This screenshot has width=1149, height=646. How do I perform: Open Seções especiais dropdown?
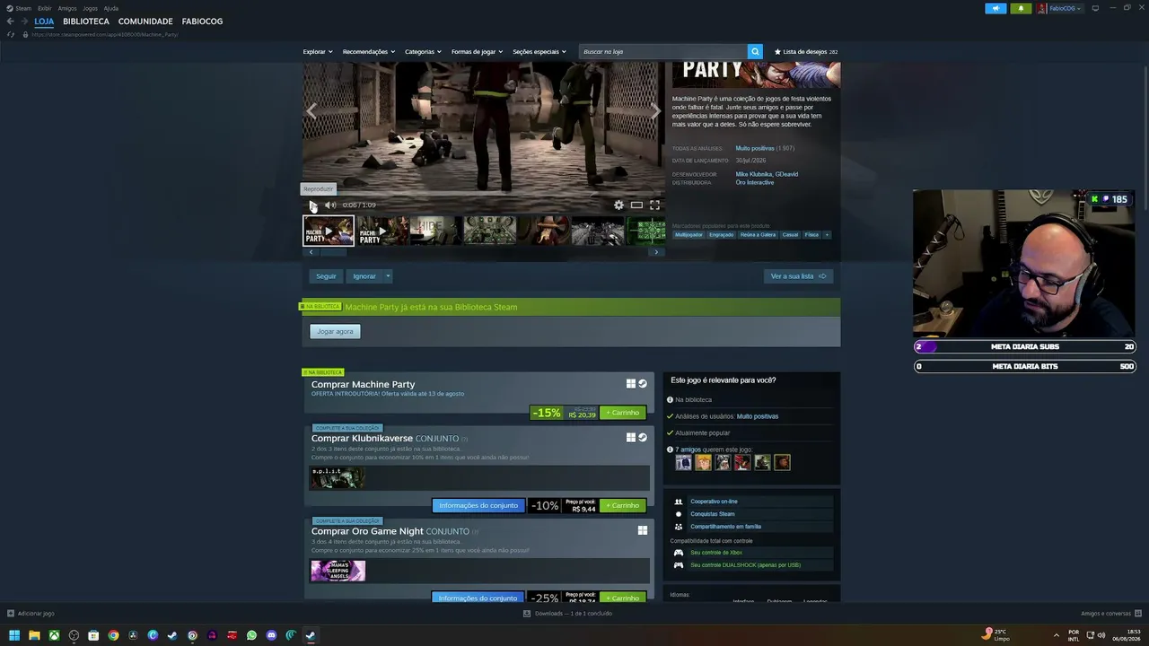point(539,51)
